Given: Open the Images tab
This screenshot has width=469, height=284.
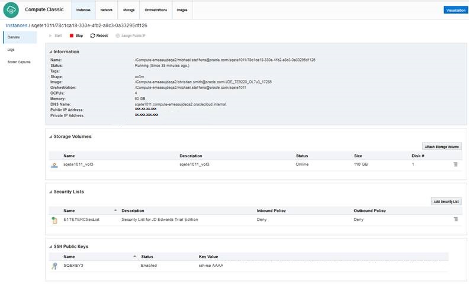Looking at the screenshot, I should click(x=182, y=10).
